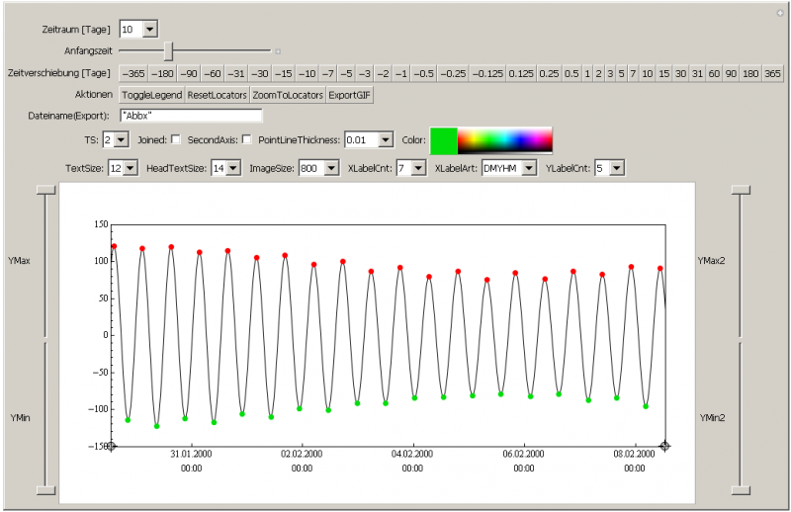Shift time by −60 days
This screenshot has width=791, height=512.
click(x=213, y=74)
